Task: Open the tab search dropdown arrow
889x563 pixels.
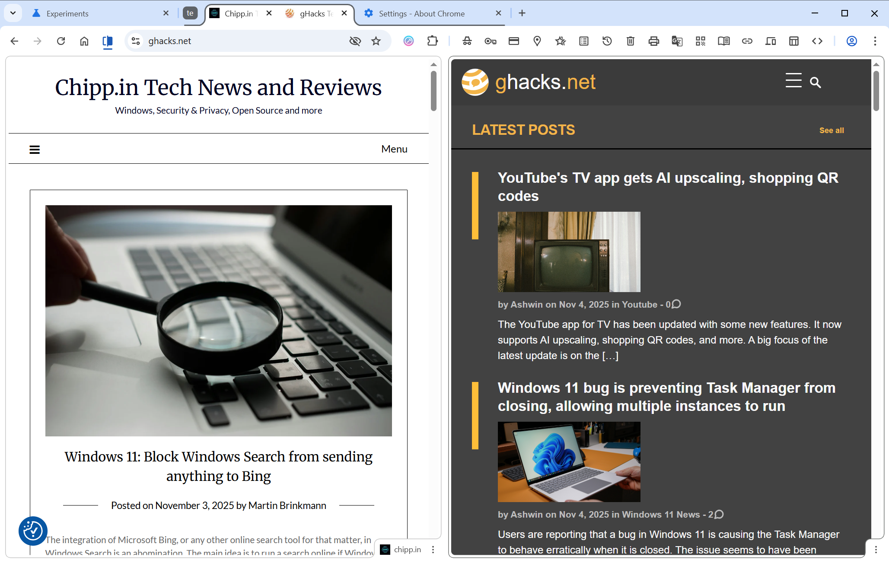Action: coord(13,13)
